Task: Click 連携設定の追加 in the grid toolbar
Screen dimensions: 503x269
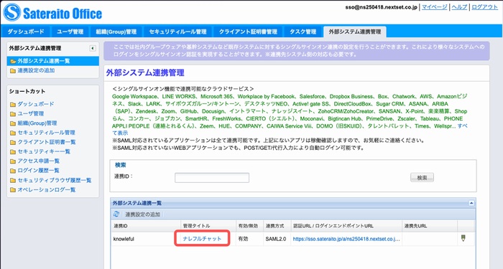Action: (142, 214)
